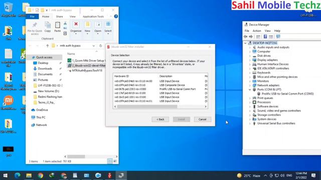Open the Open ribbon group
The width and height of the screenshot is (321, 180).
pyautogui.click(x=98, y=27)
